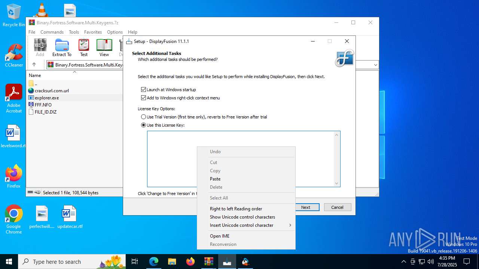Click the View toolbar icon in WinRAR
Image resolution: width=479 pixels, height=269 pixels.
coord(104,48)
